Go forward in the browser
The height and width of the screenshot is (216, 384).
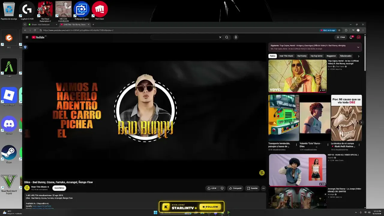point(30,30)
